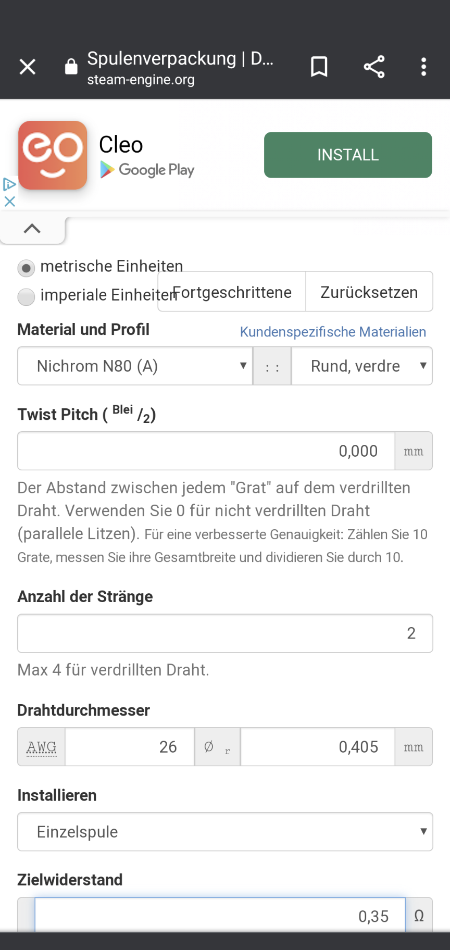Focus the Twist Pitch input field

tap(206, 451)
